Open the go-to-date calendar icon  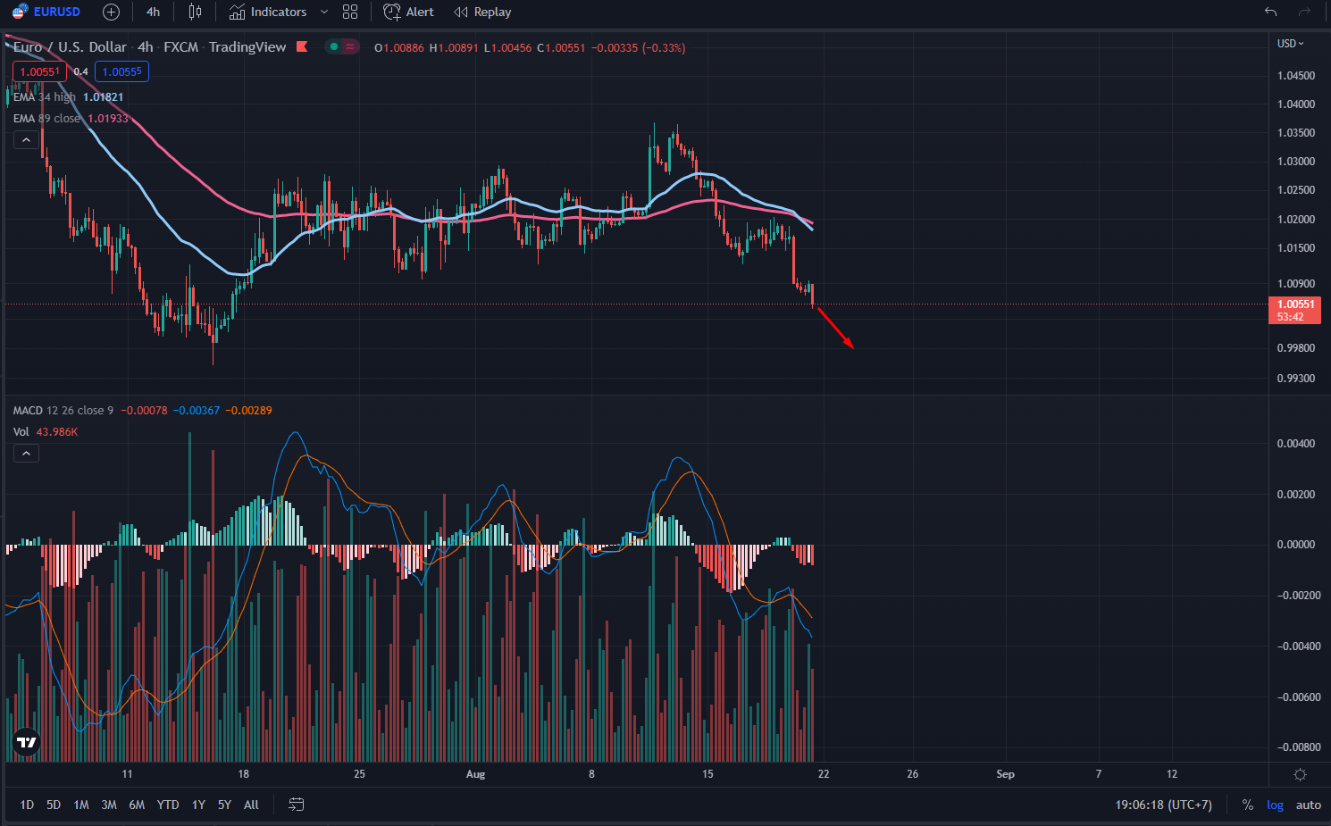click(296, 805)
